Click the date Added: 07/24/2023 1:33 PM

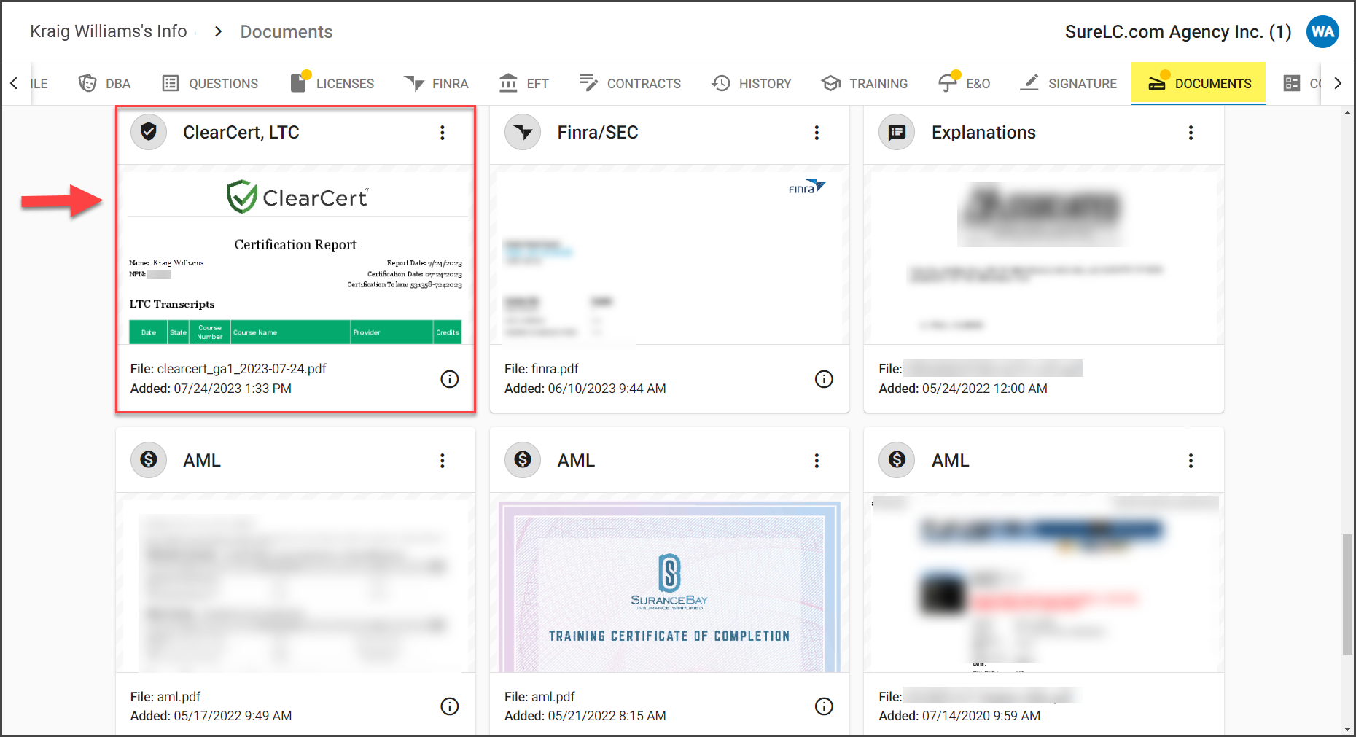coord(211,389)
